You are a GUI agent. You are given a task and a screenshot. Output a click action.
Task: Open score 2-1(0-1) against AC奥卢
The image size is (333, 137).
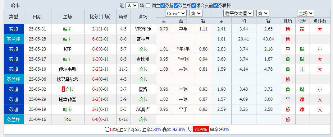pyautogui.click(x=100, y=109)
